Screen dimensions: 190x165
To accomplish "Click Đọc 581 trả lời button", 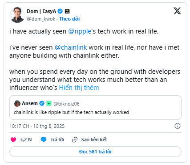I will 95,152.
